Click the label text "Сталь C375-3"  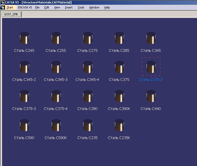(24, 109)
